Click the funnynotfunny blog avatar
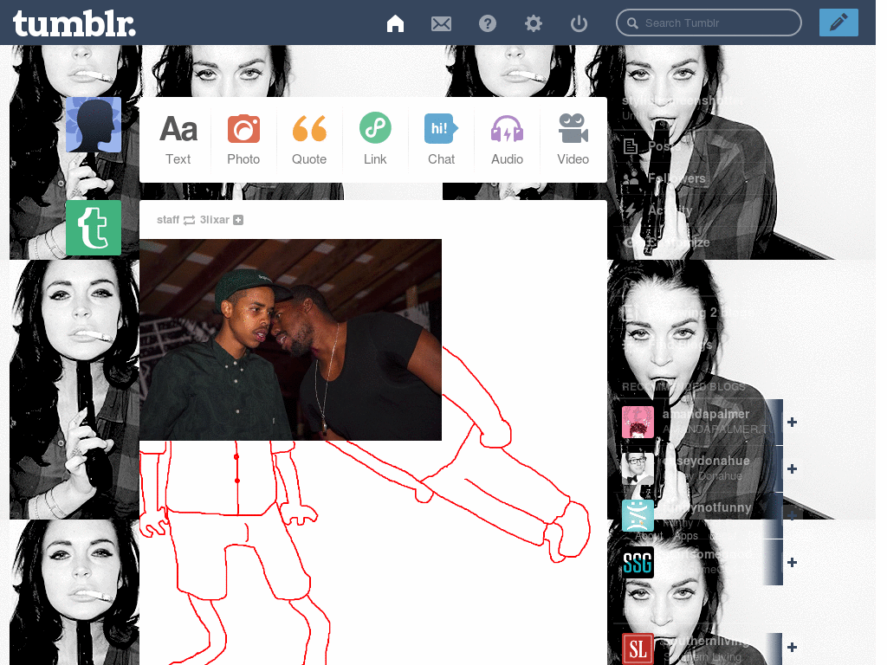The width and height of the screenshot is (887, 665). pyautogui.click(x=638, y=516)
